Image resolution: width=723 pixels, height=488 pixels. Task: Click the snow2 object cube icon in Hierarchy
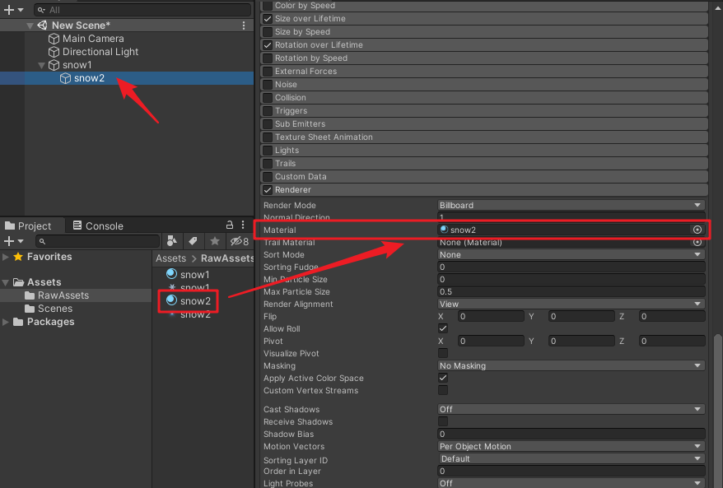(66, 78)
